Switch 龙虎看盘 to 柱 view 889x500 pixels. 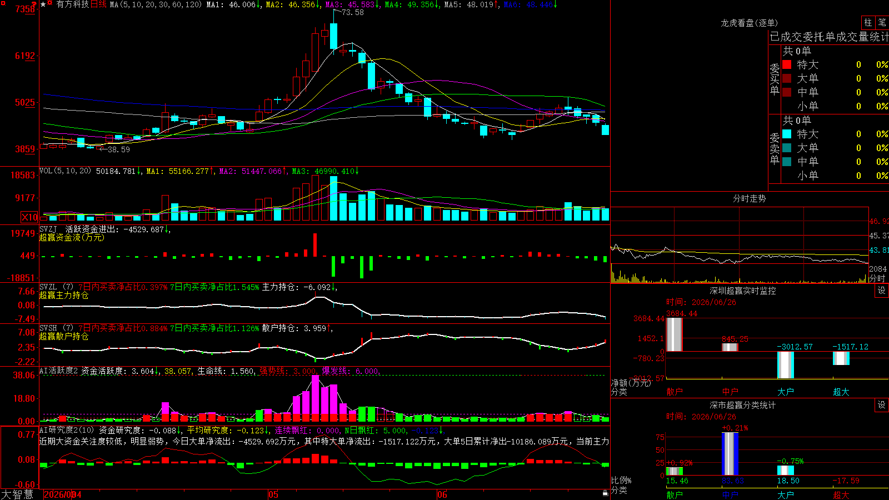(868, 23)
